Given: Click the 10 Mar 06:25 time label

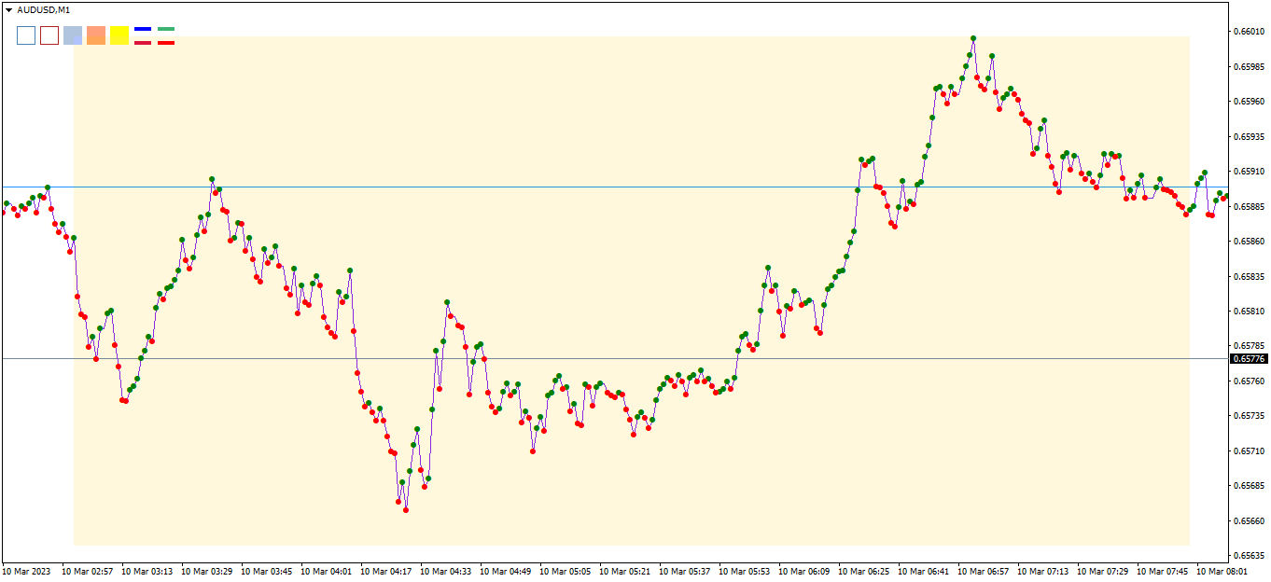Looking at the screenshot, I should pos(864,571).
